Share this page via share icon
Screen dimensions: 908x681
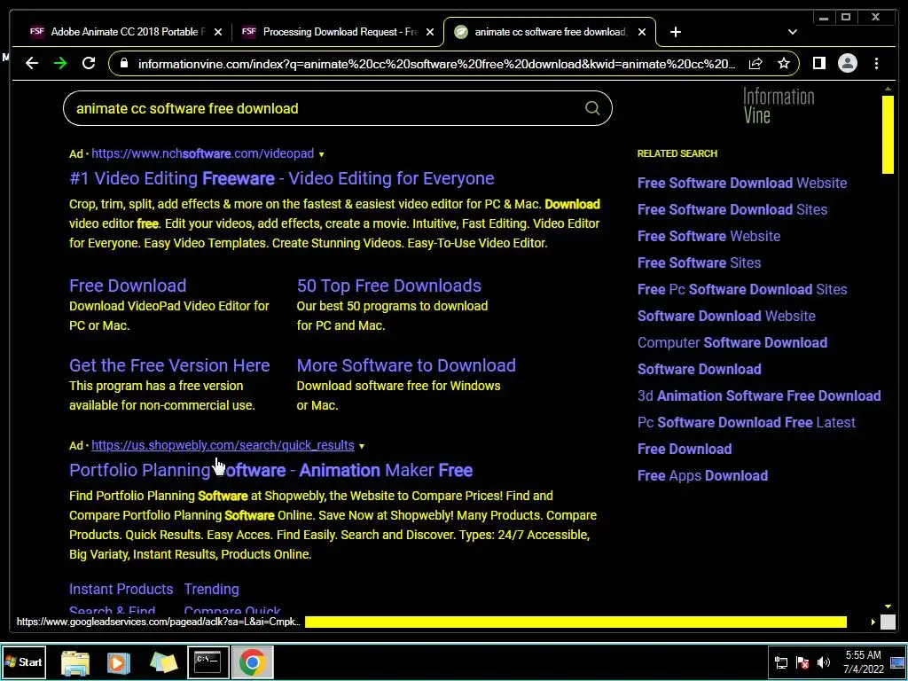coord(755,63)
